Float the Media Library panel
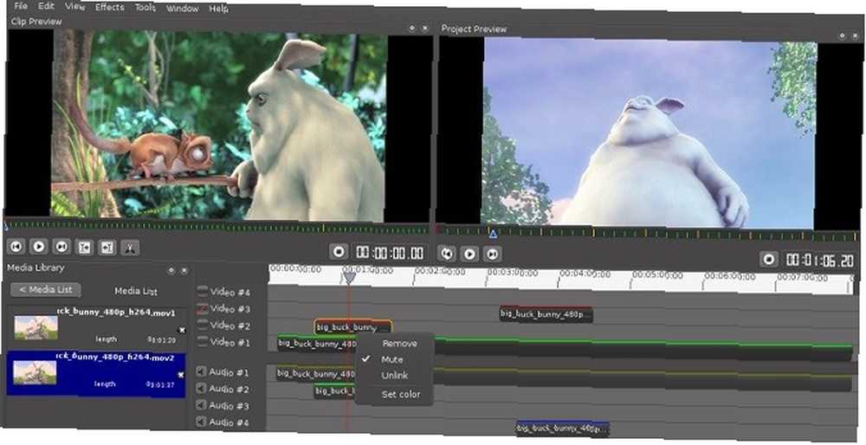The width and height of the screenshot is (866, 445). click(x=171, y=270)
